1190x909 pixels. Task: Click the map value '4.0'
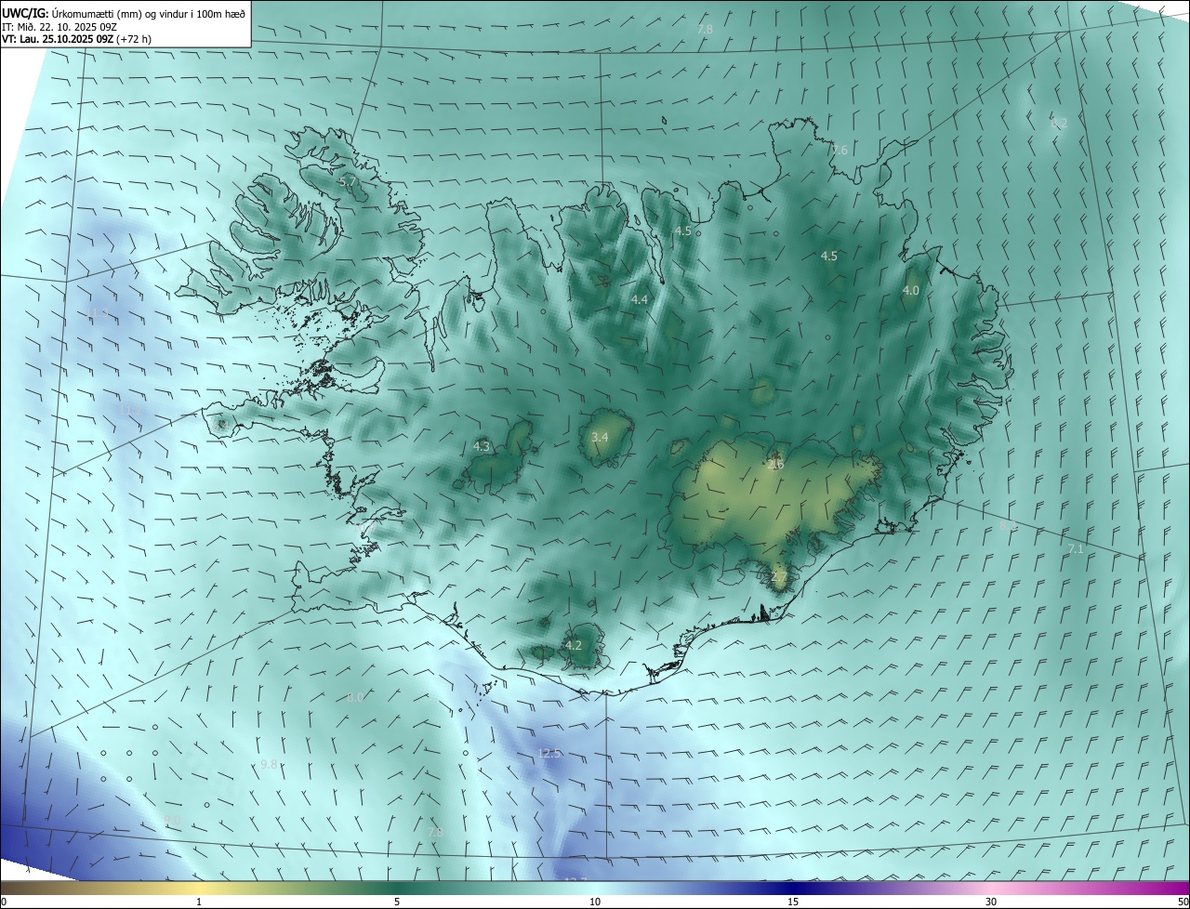911,290
